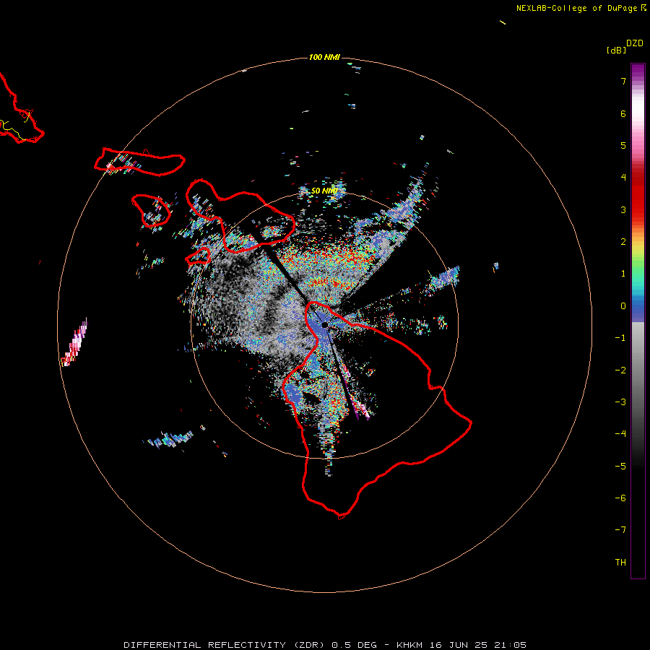Click the black radar site dot at center
The height and width of the screenshot is (650, 650).
coord(325,325)
